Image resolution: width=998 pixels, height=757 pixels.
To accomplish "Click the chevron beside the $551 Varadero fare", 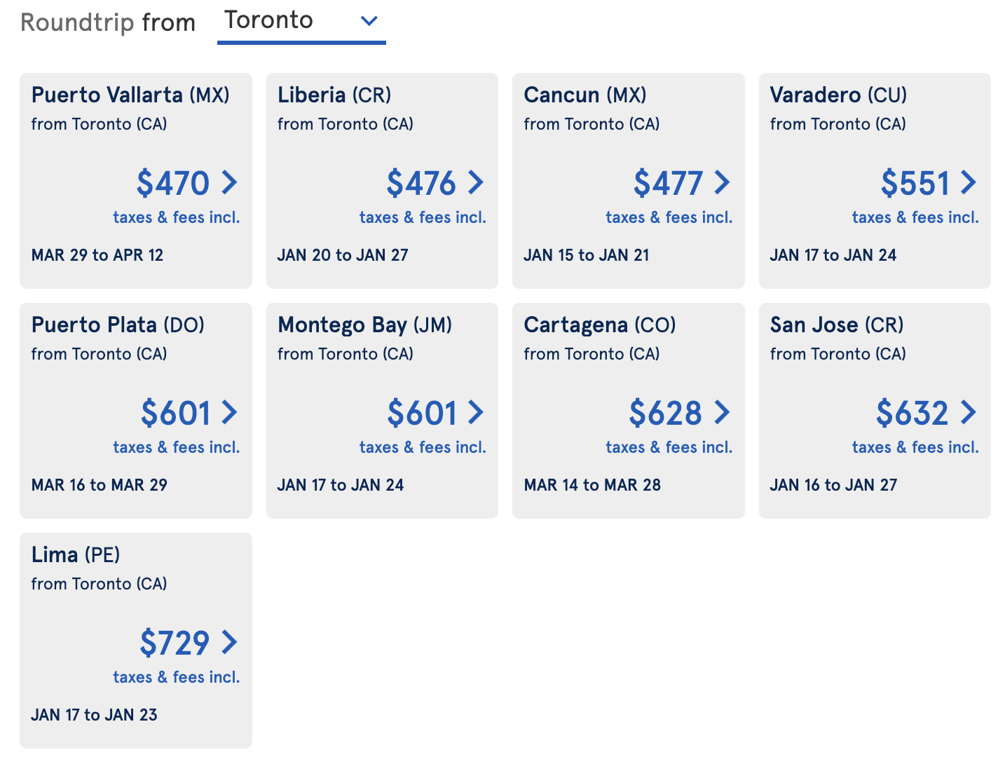I will [969, 183].
